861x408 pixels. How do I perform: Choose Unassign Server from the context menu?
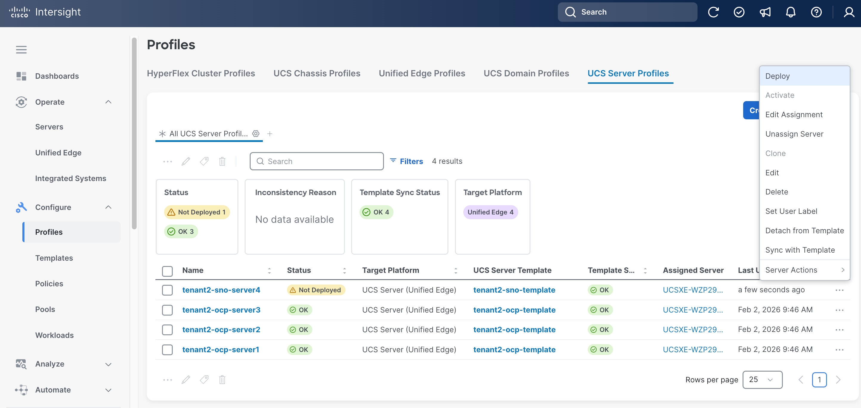(805, 134)
